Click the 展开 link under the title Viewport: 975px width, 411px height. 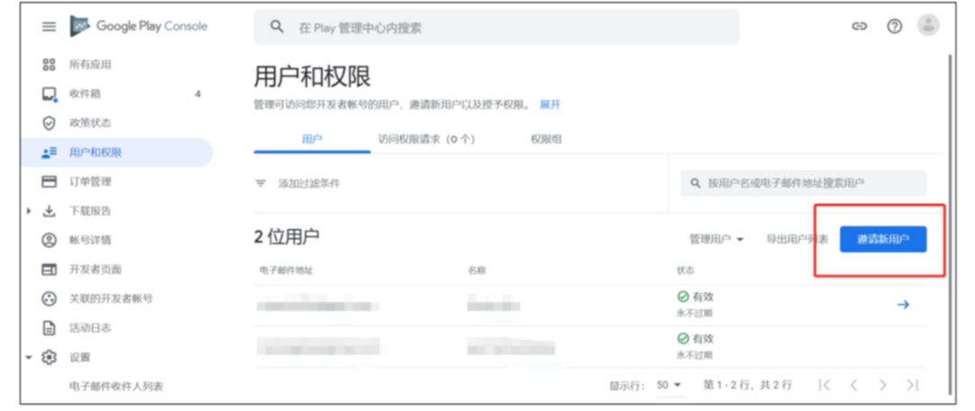tap(550, 105)
